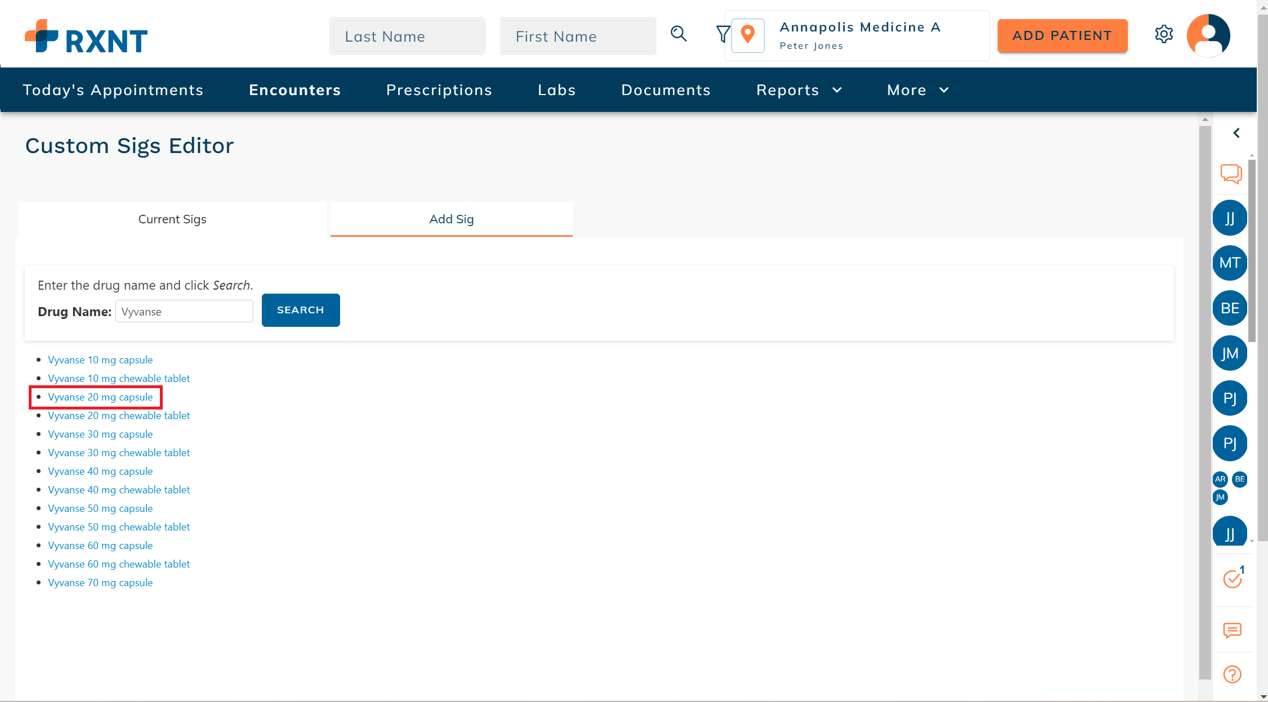Click the First Name search field
The height and width of the screenshot is (702, 1268).
(x=578, y=36)
